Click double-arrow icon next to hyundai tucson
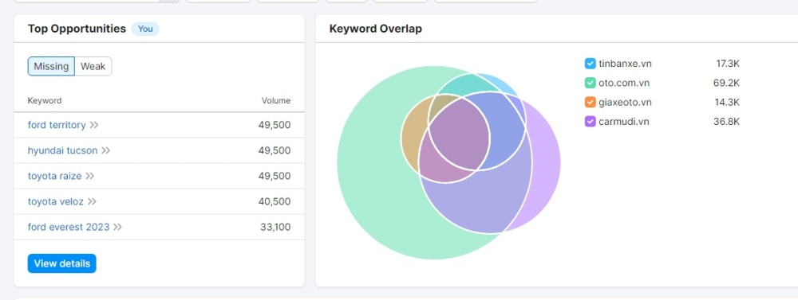 click(x=105, y=150)
